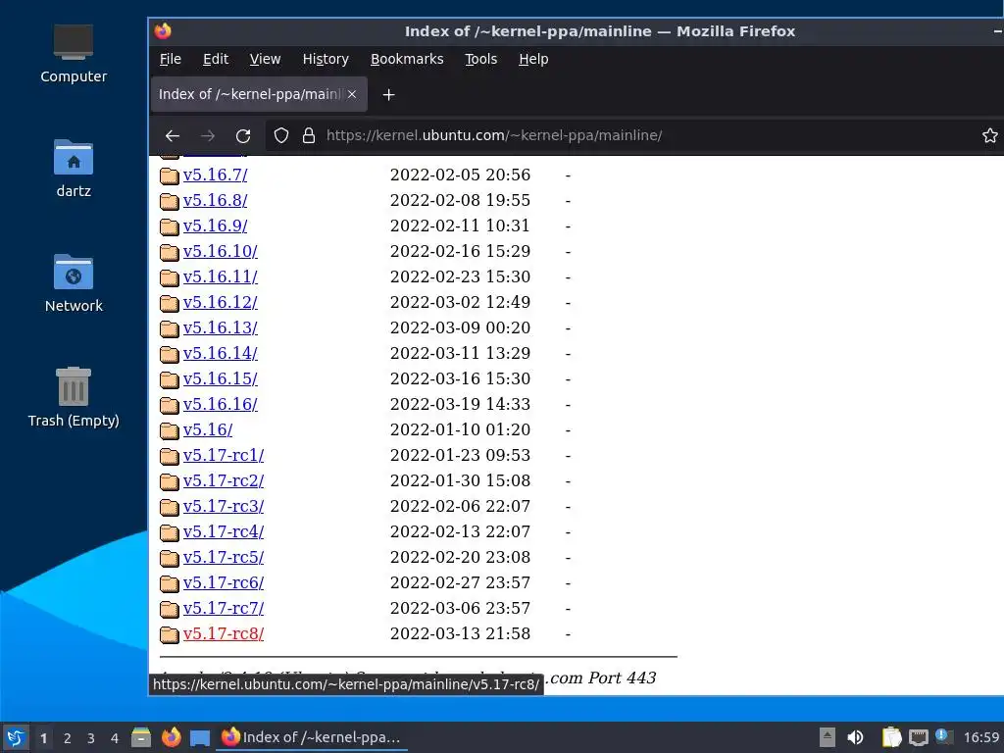Open the application menu in taskbar
The height and width of the screenshot is (753, 1004).
click(x=16, y=737)
